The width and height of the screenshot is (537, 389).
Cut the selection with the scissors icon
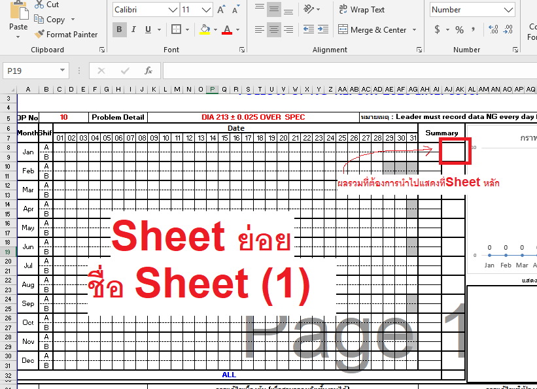39,5
